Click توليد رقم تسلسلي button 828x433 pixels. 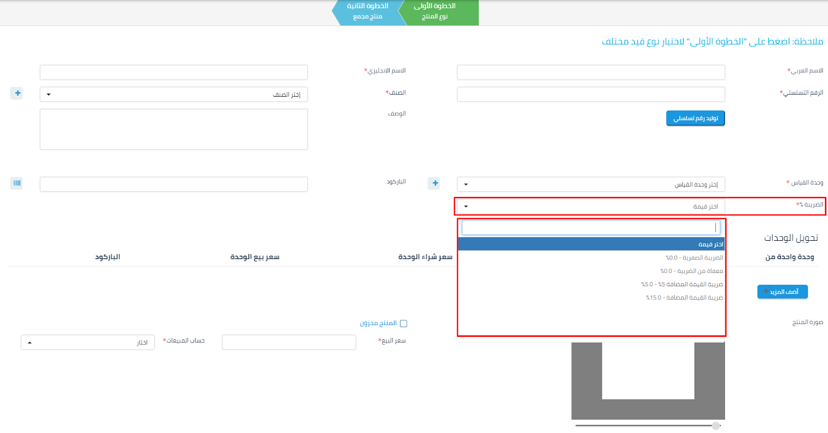[695, 118]
